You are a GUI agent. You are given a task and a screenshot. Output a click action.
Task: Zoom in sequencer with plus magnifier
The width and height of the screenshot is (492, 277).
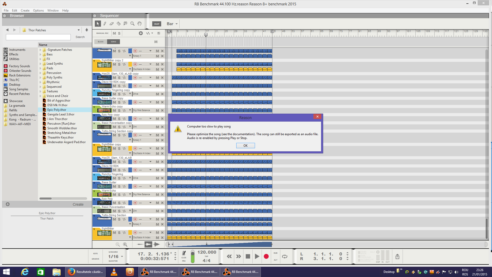(125, 244)
